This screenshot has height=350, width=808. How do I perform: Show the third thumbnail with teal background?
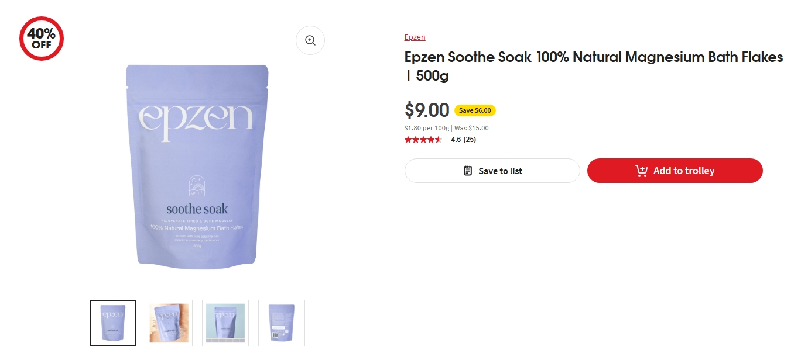225,323
